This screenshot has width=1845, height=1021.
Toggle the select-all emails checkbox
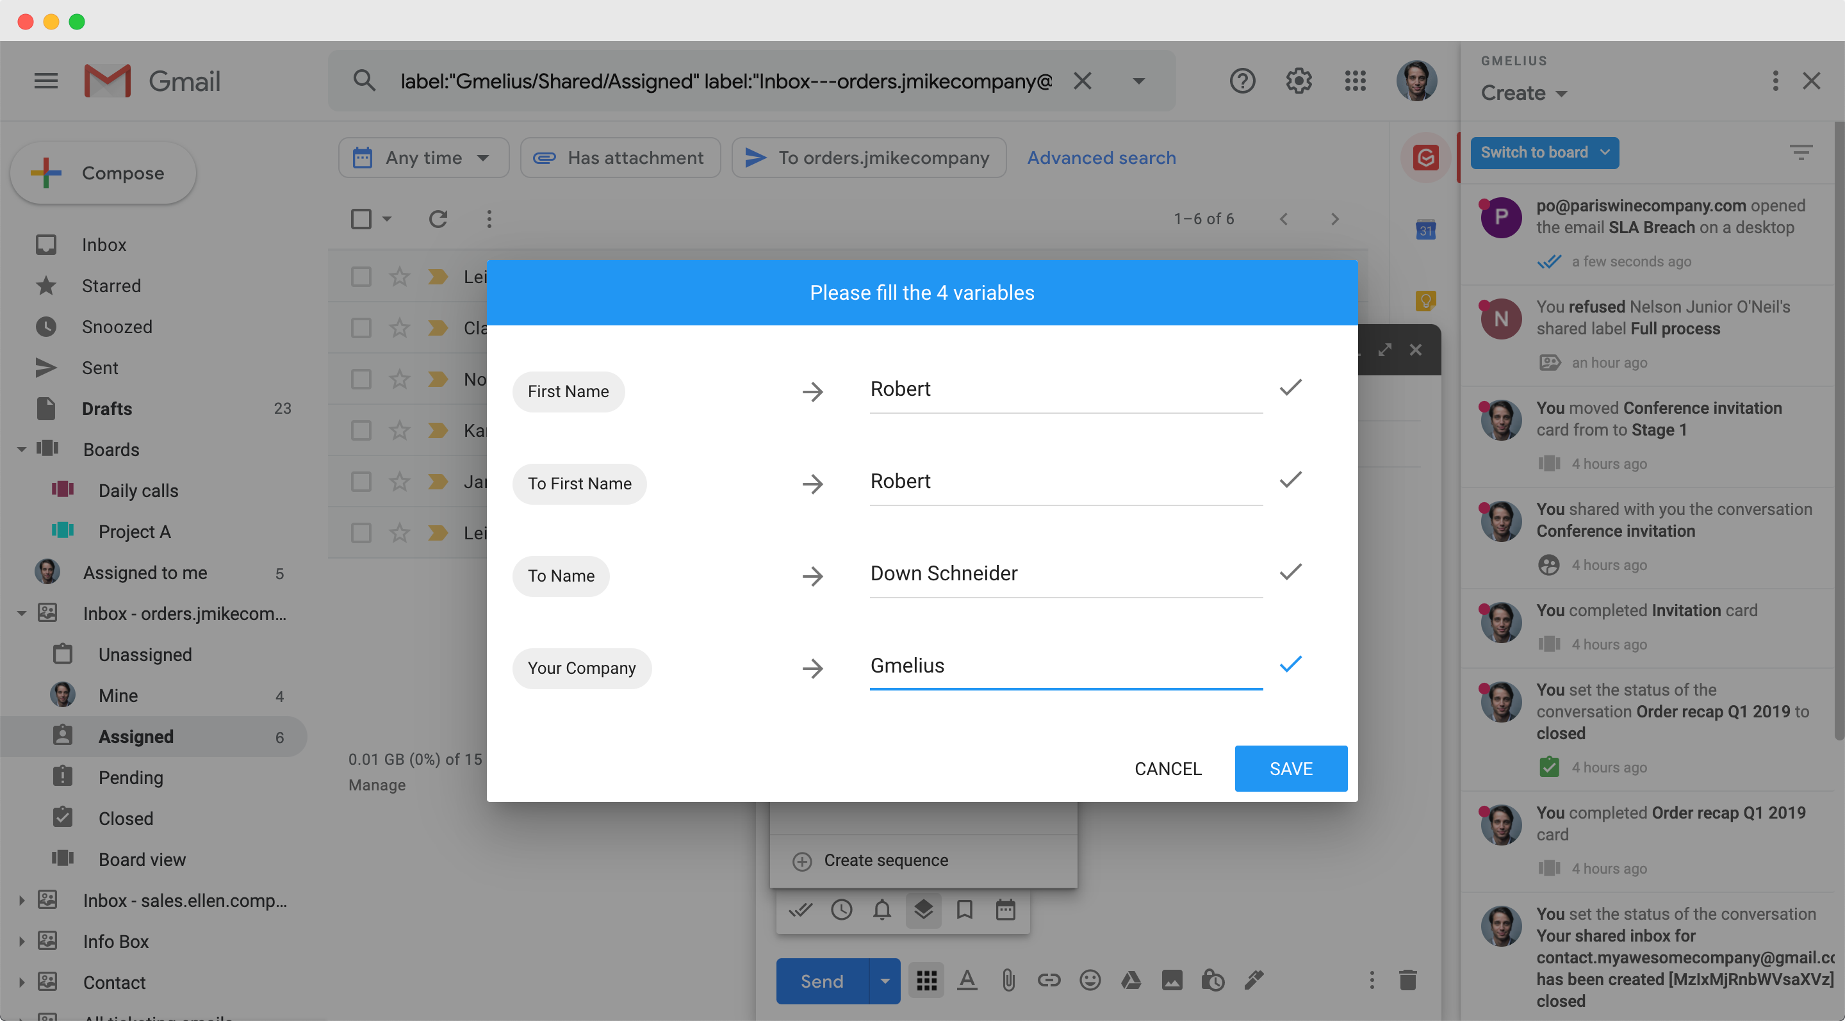[x=361, y=219]
